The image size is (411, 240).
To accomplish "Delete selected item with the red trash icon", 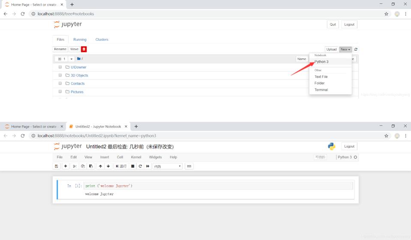I will [84, 49].
